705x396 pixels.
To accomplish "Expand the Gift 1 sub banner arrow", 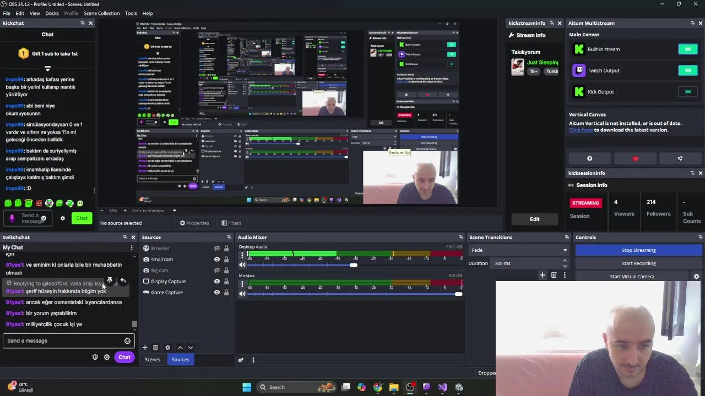I will 47,68.
